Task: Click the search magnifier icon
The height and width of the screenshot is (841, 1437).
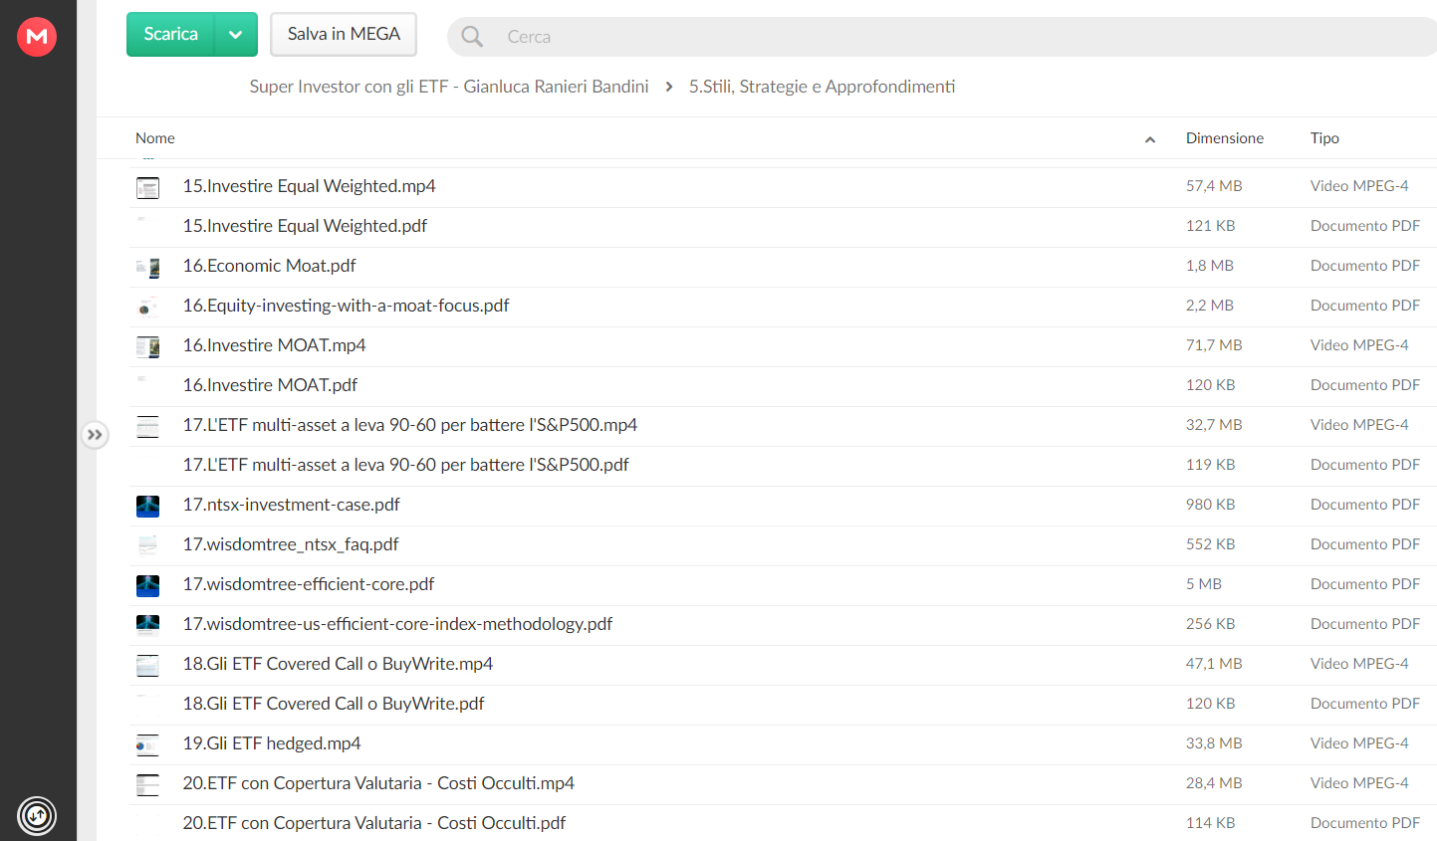Action: 472,37
